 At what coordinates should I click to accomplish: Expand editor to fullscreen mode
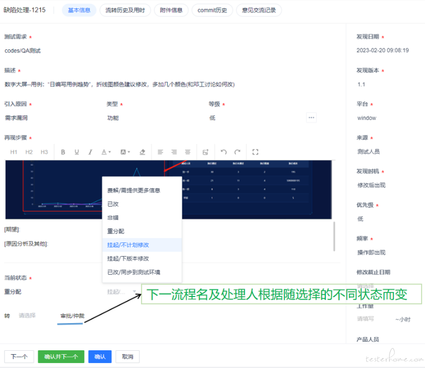255,152
